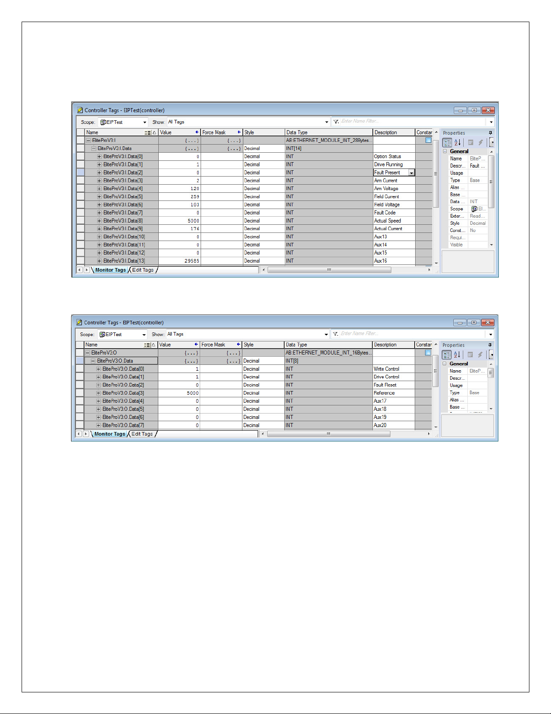Image resolution: width=551 pixels, height=714 pixels.
Task: Select the 'Drive Running' description cell
Action: [394, 164]
